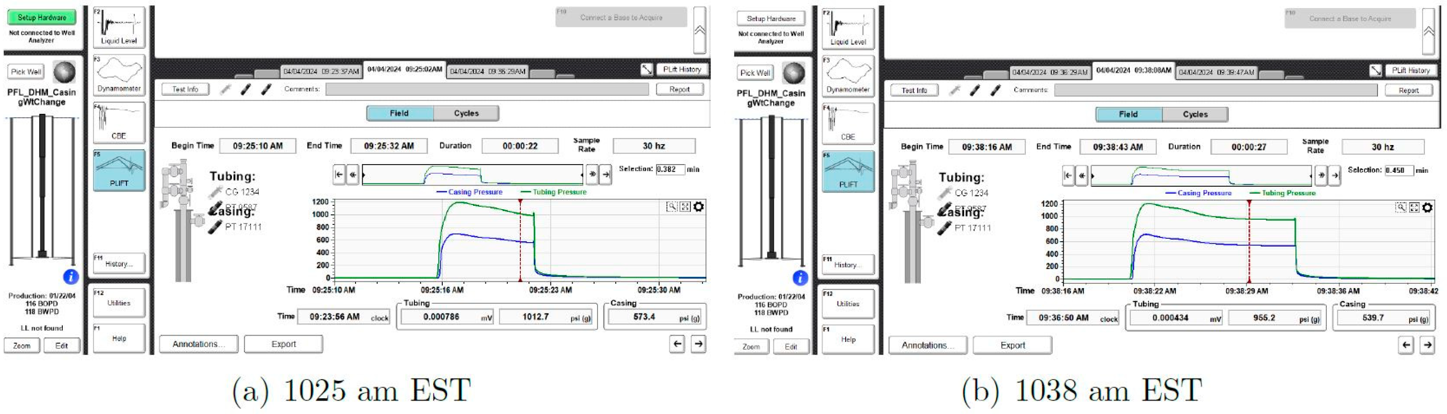This screenshot has height=414, width=1447.
Task: Click first pen icon after Test Info (a)
Action: pos(226,89)
